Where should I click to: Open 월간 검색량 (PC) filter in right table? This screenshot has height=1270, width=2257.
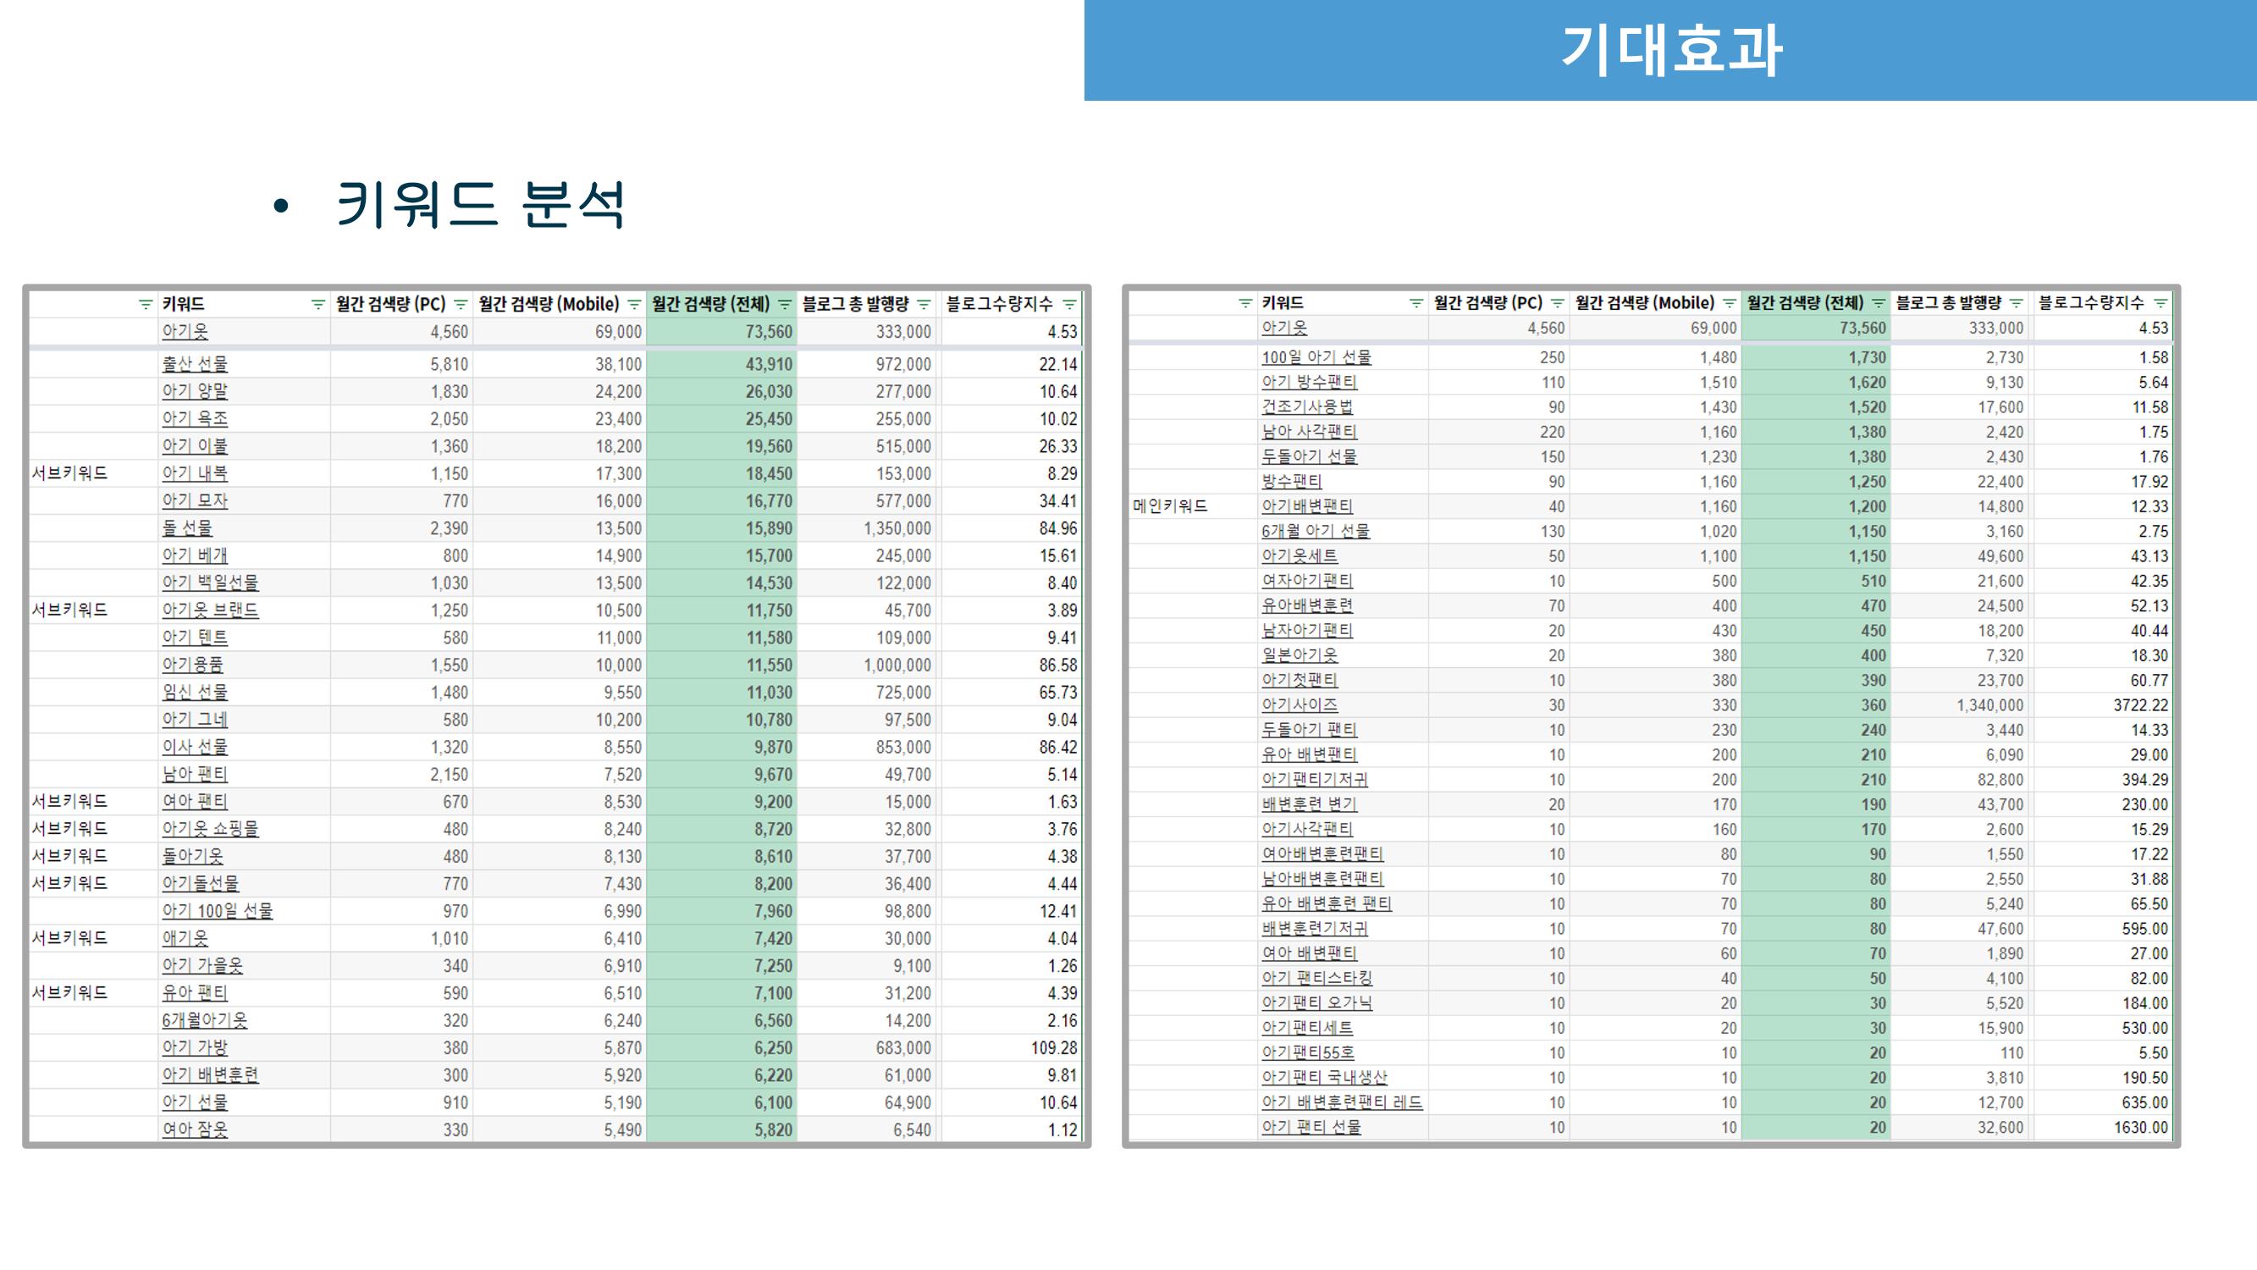click(x=1557, y=303)
